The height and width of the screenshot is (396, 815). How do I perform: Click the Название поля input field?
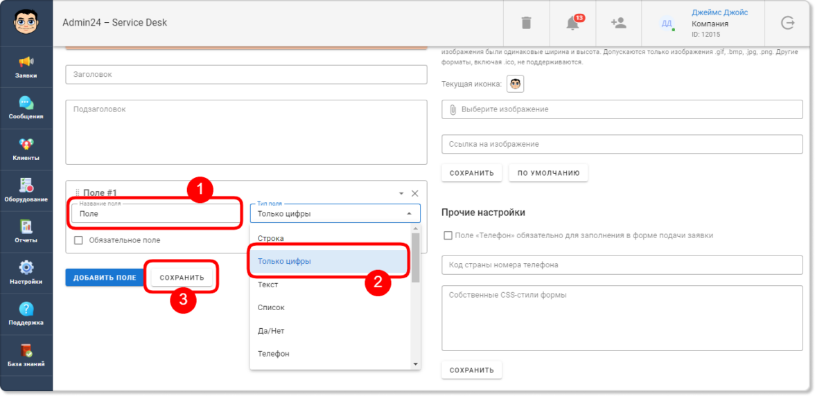[154, 214]
